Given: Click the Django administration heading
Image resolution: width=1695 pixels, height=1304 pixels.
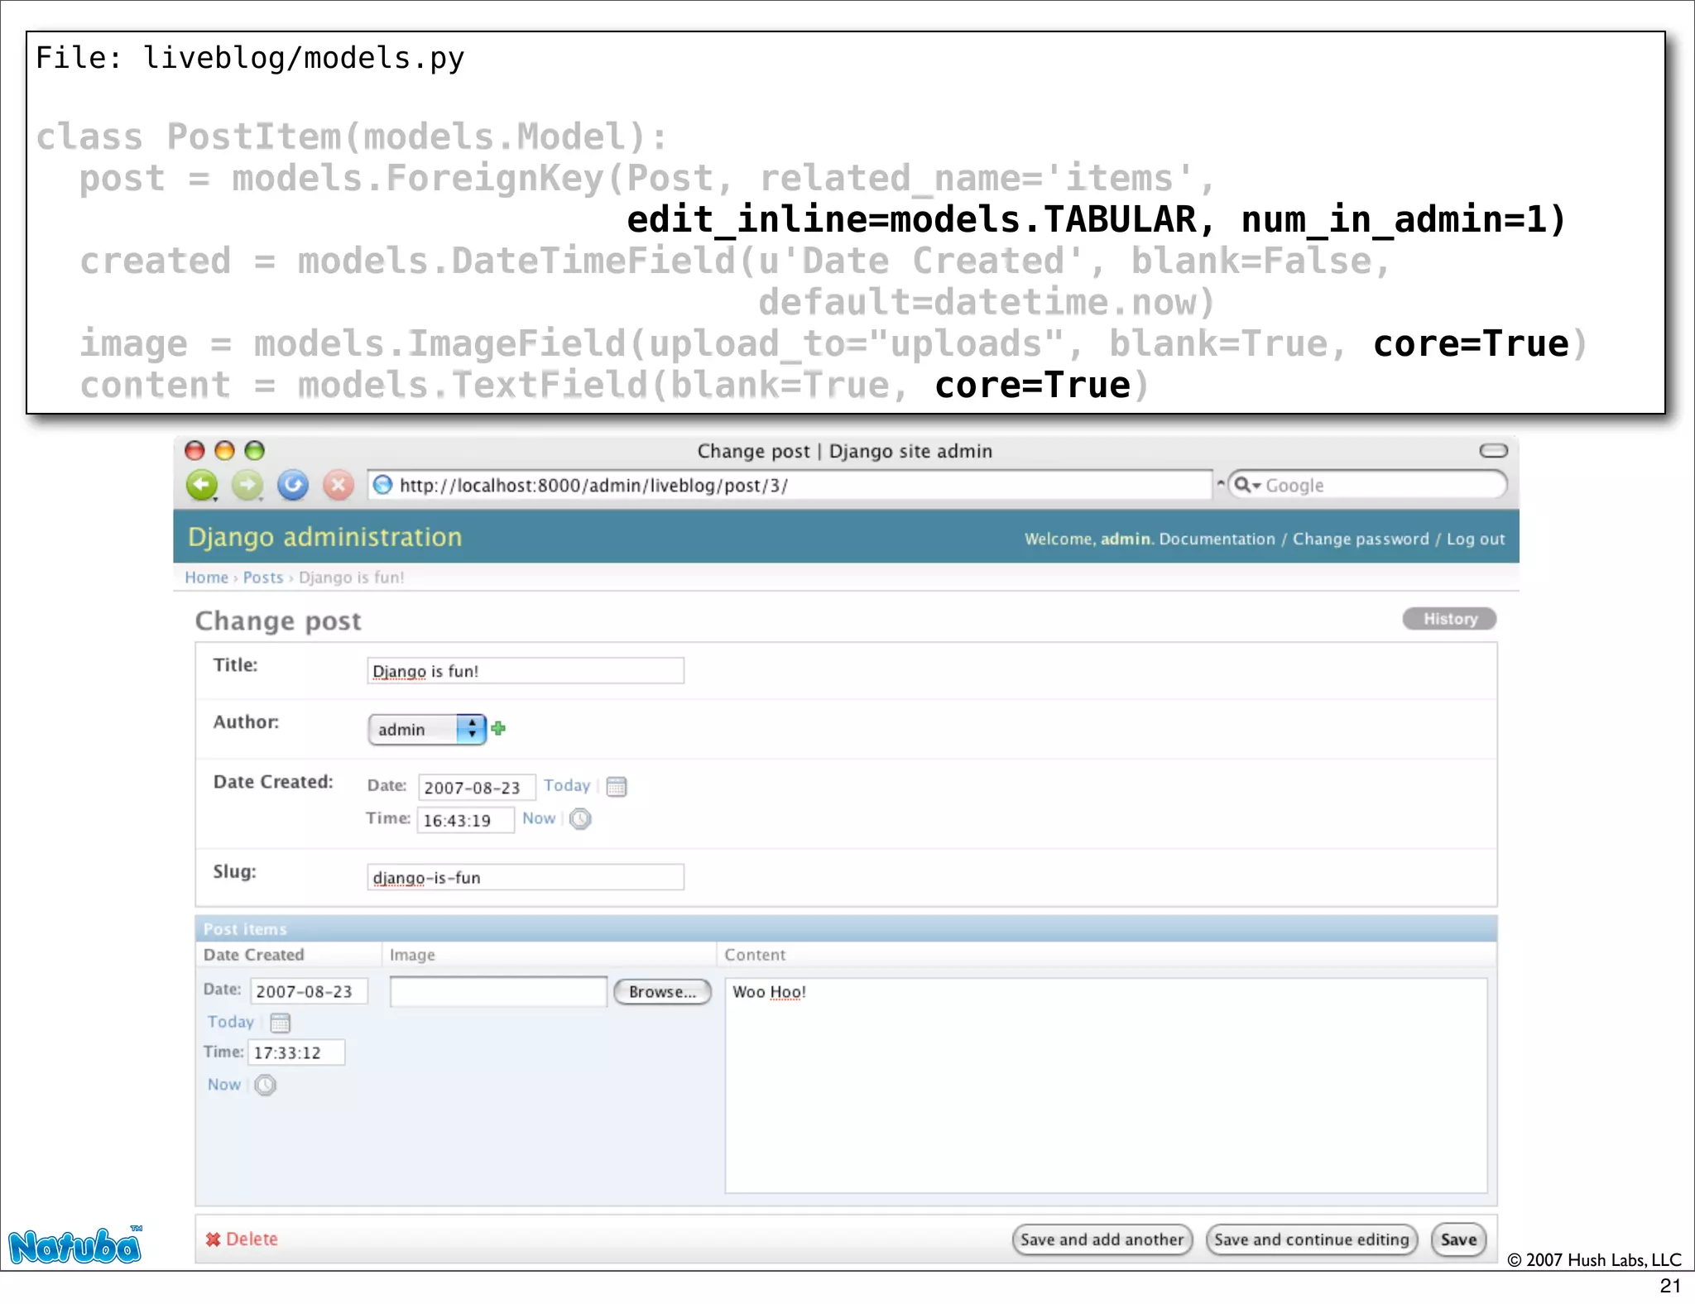Looking at the screenshot, I should click(324, 537).
